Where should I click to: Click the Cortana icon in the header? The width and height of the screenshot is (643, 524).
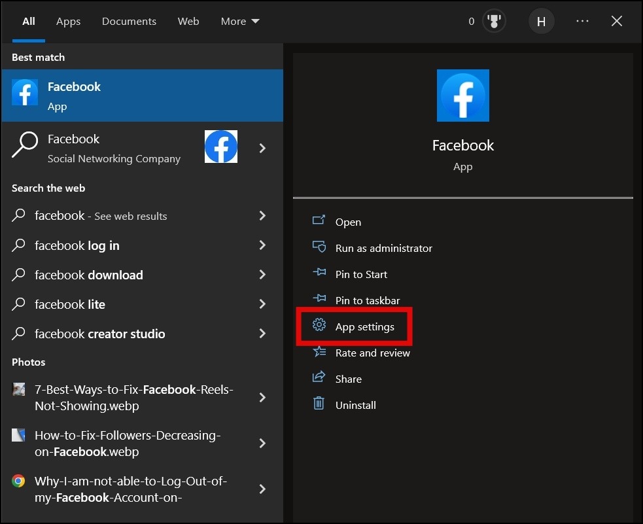coord(493,20)
